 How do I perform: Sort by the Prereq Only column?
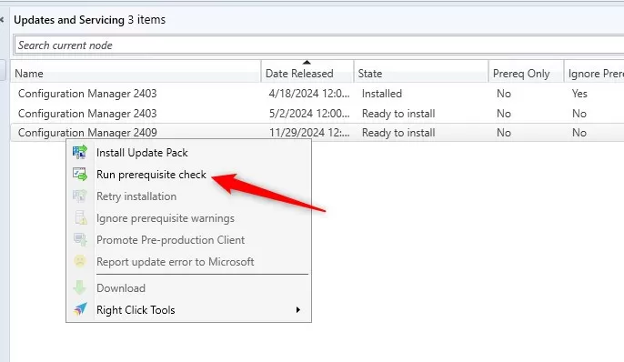coord(526,73)
